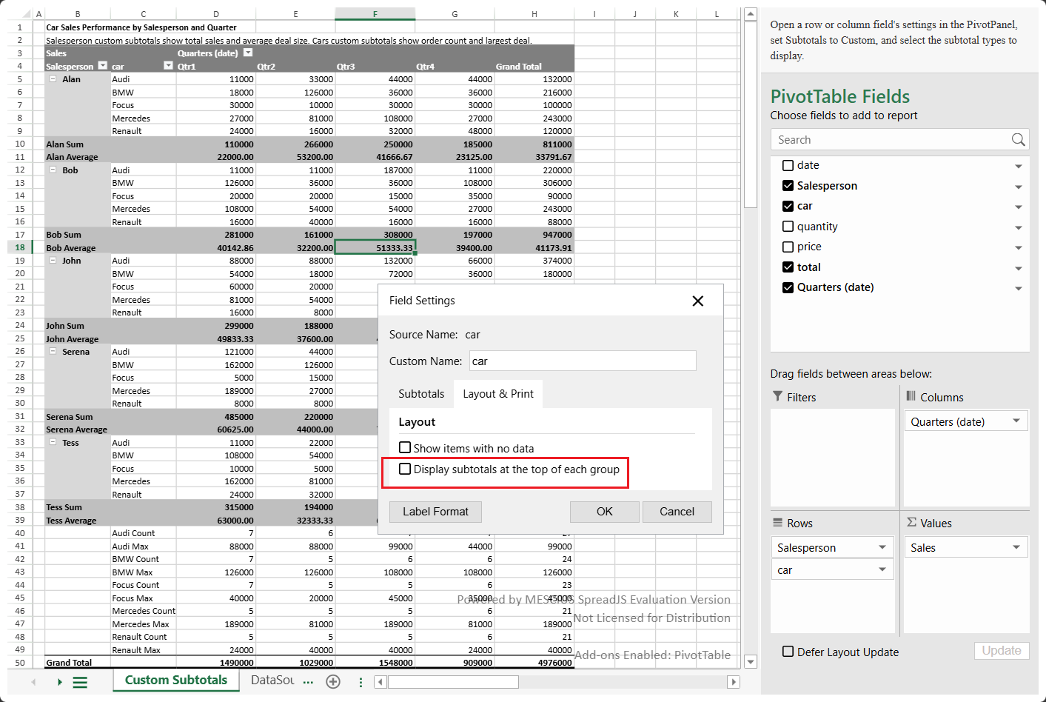Open Quarters (date) dropdown arrow in field list
This screenshot has width=1046, height=702.
[x=1019, y=289]
